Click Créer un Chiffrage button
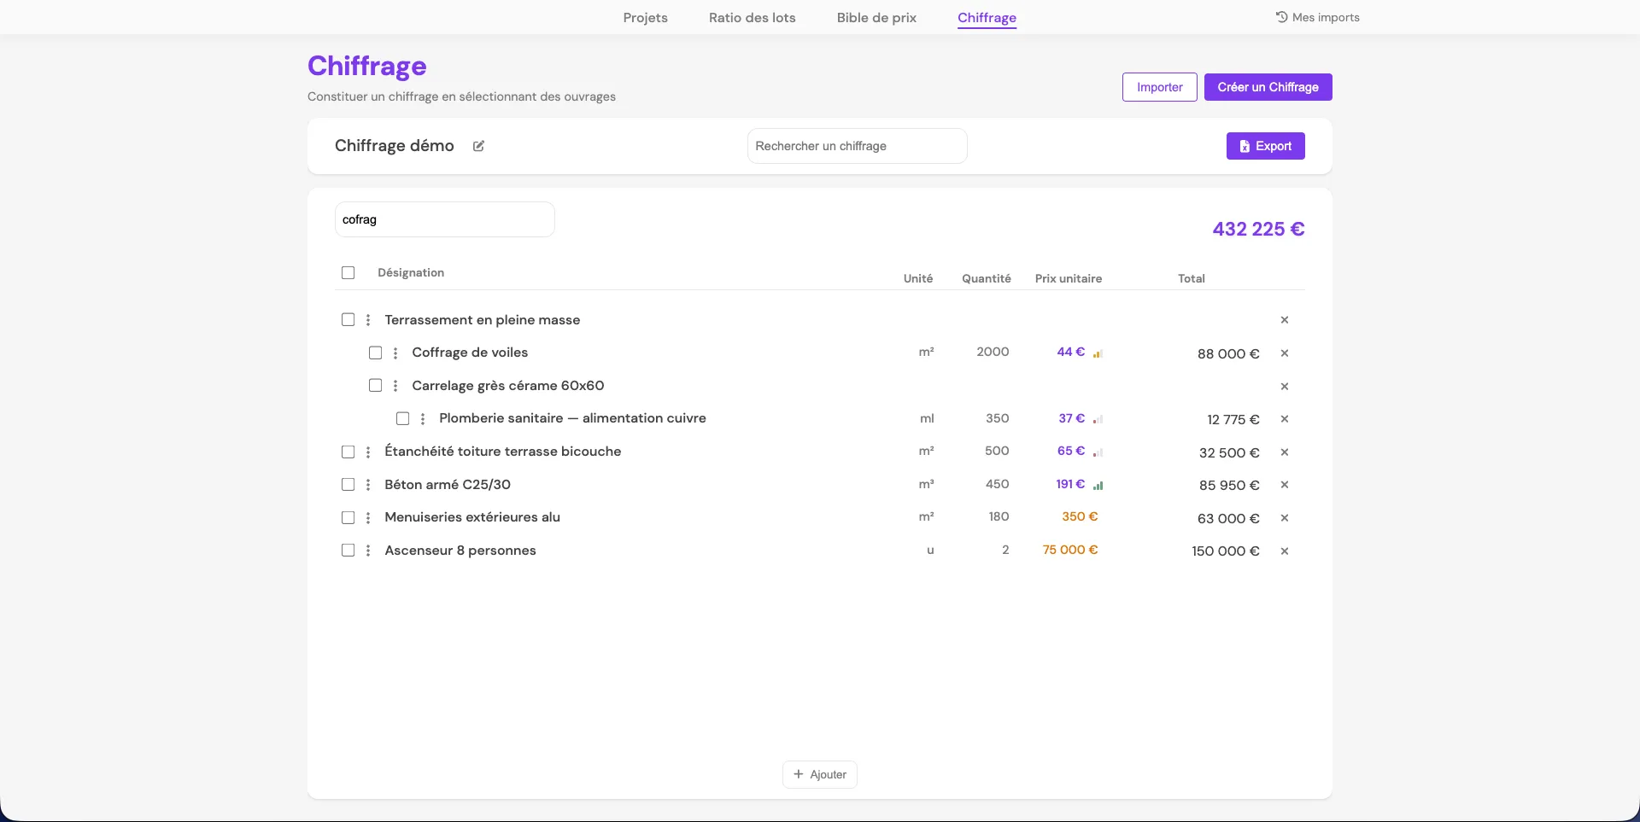Screen dimensions: 1640x822 click(x=1268, y=87)
